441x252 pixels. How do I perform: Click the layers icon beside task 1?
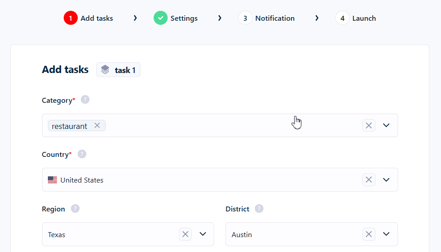click(x=105, y=69)
